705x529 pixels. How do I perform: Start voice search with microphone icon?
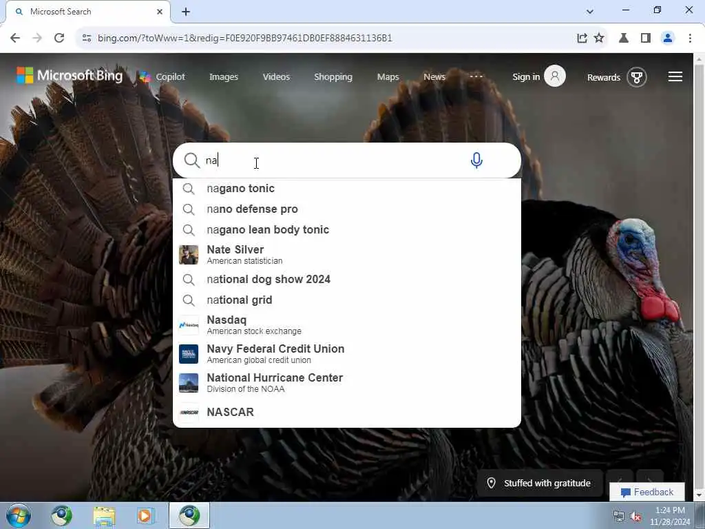click(x=476, y=160)
